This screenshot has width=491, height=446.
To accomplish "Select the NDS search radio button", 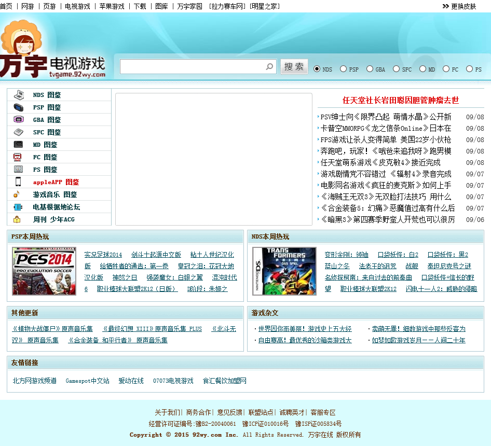I will (x=317, y=69).
